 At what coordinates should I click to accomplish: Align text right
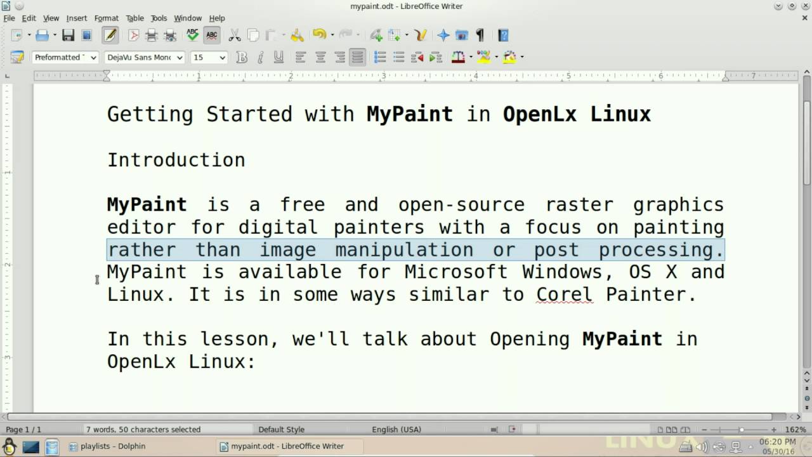(339, 57)
